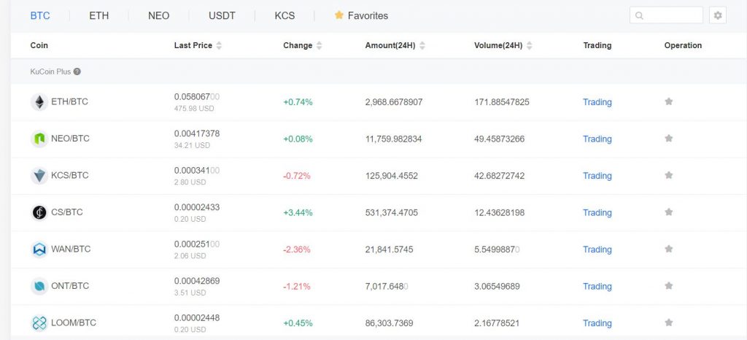Open Trading link for ETH/BTC
Image resolution: width=747 pixels, height=340 pixels.
coord(597,102)
